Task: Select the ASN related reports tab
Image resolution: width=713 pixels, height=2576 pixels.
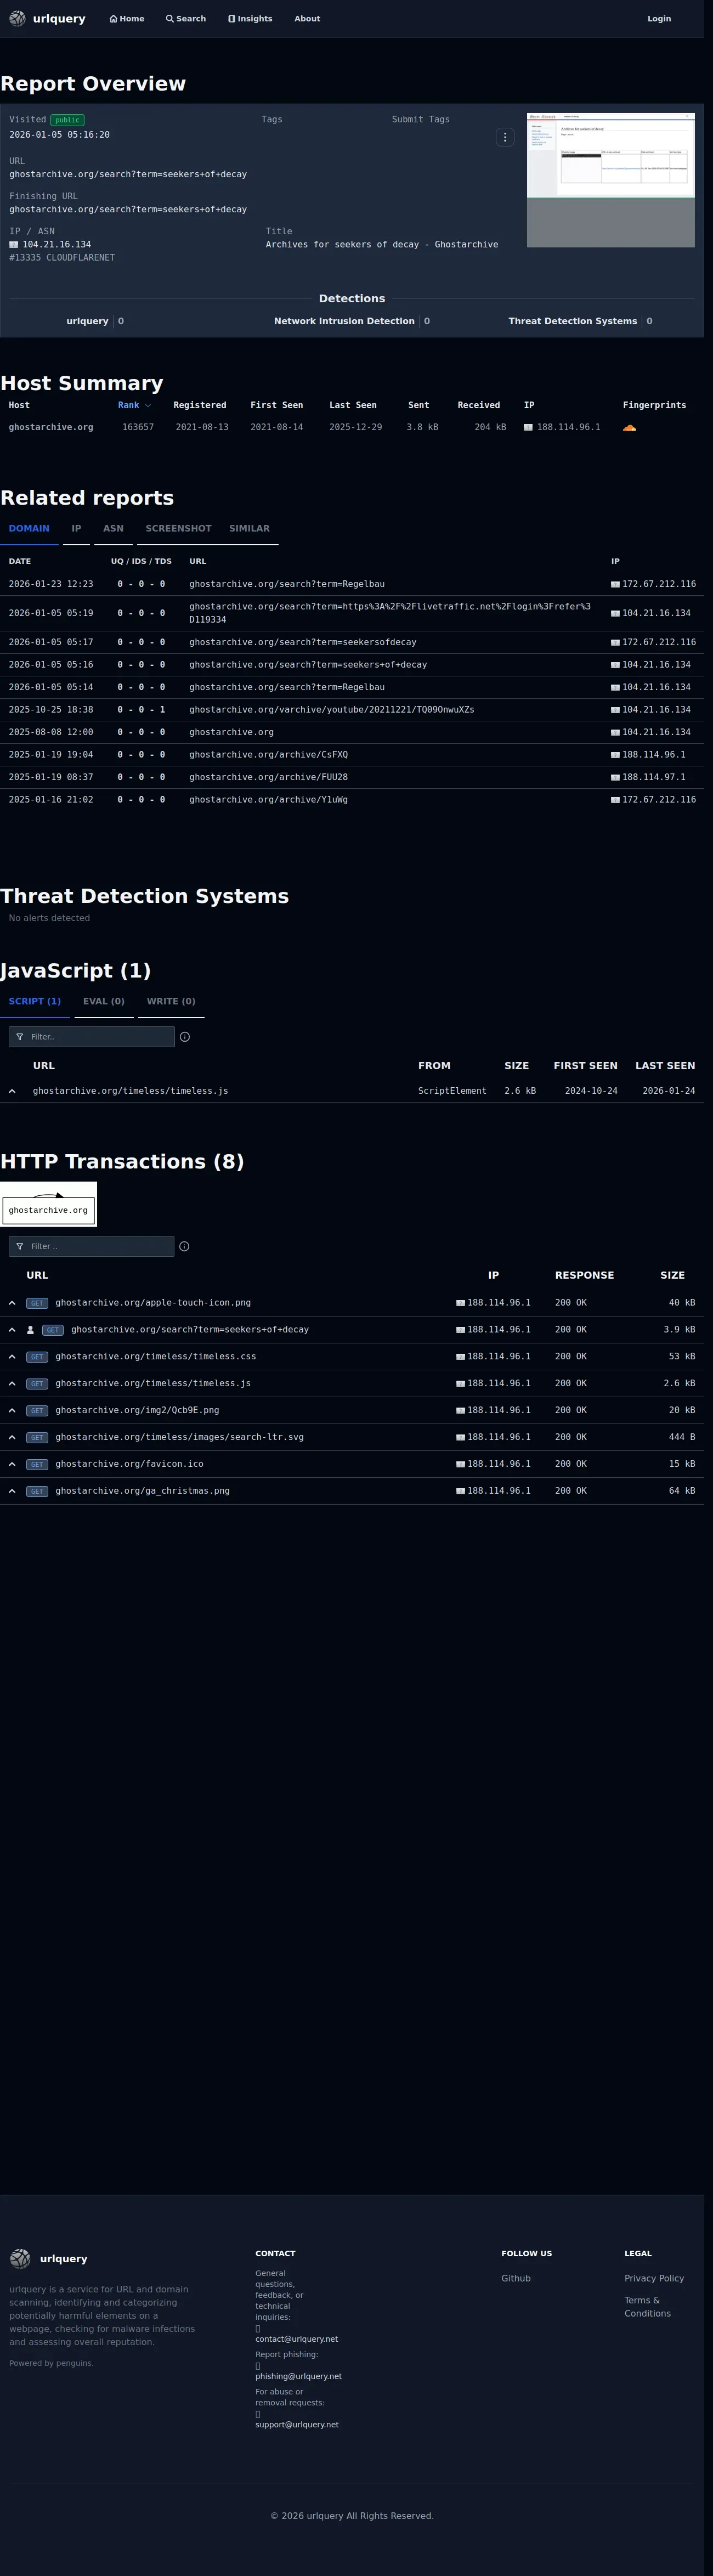Action: (x=113, y=528)
